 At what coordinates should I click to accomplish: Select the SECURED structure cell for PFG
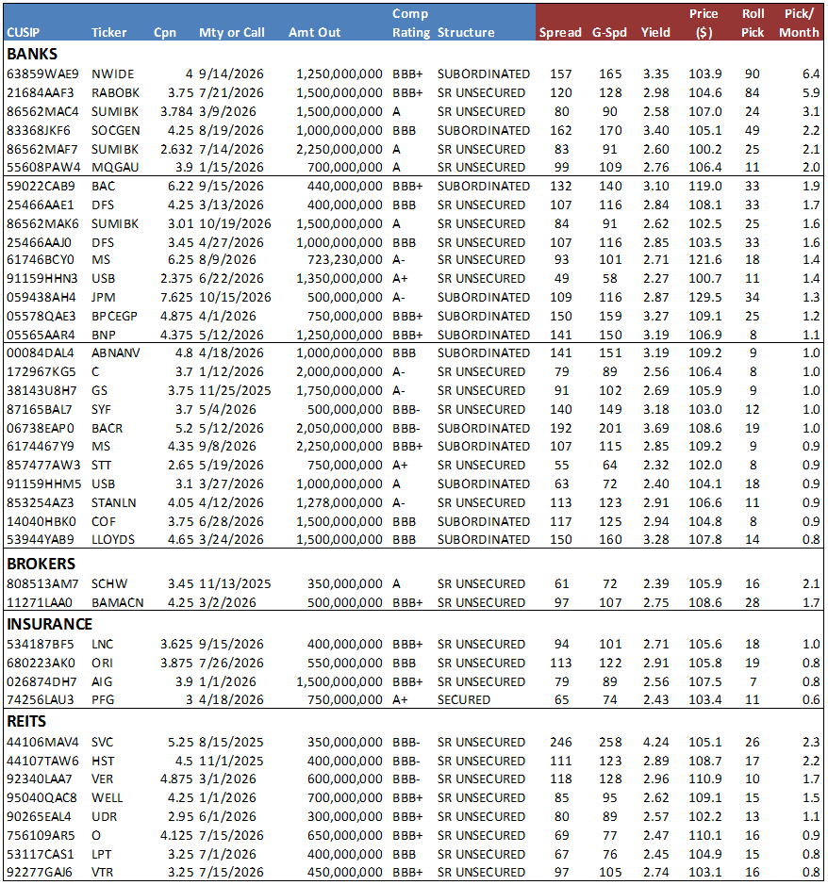[x=464, y=699]
